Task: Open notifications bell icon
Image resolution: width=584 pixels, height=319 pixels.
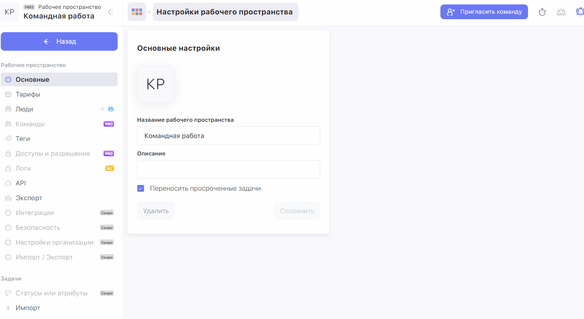Action: click(x=580, y=12)
